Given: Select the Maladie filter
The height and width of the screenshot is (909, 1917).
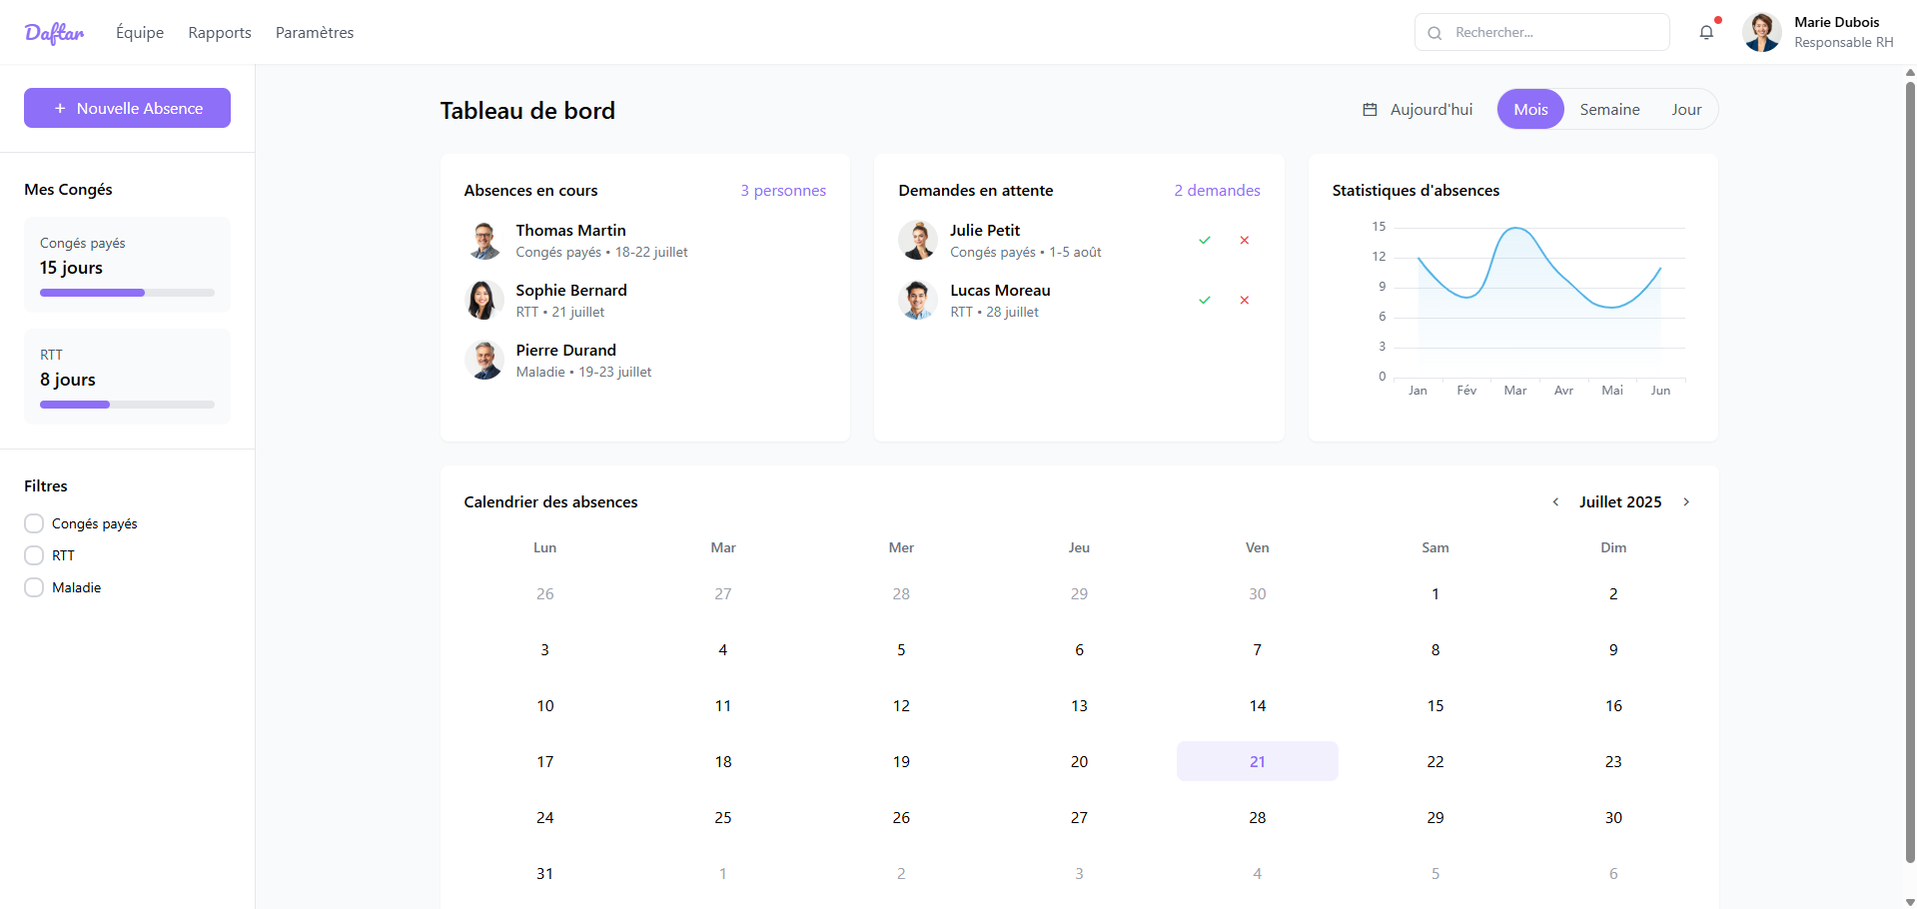Looking at the screenshot, I should coord(34,587).
